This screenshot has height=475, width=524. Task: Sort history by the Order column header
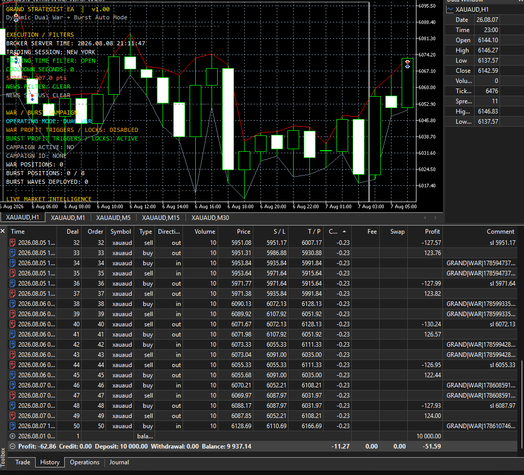click(93, 231)
